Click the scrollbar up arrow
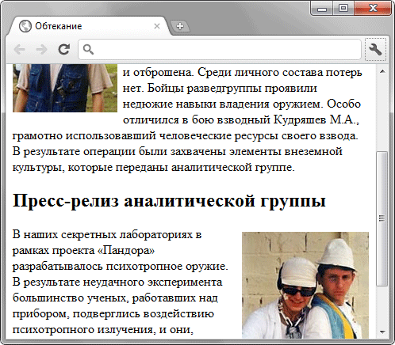Image resolution: width=395 pixels, height=345 pixels. [x=382, y=71]
